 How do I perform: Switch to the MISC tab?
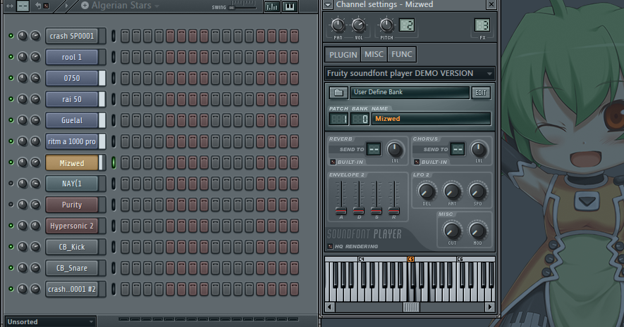point(374,54)
